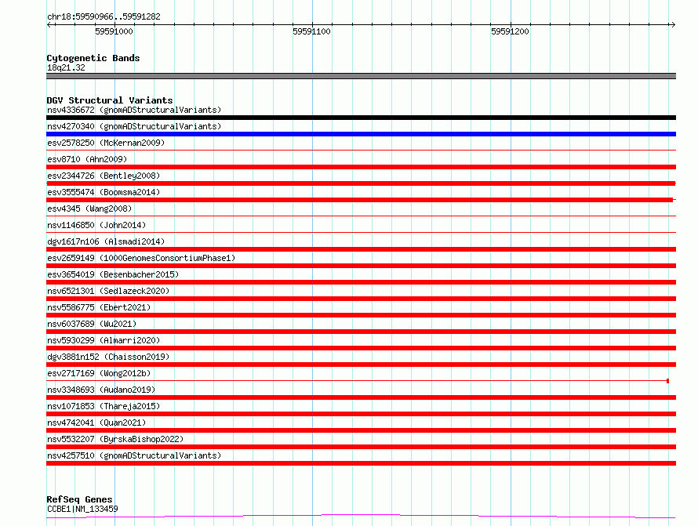Select the nsv6521301 (Sedlazeck2020) variant
The height and width of the screenshot is (526, 698).
click(x=107, y=291)
